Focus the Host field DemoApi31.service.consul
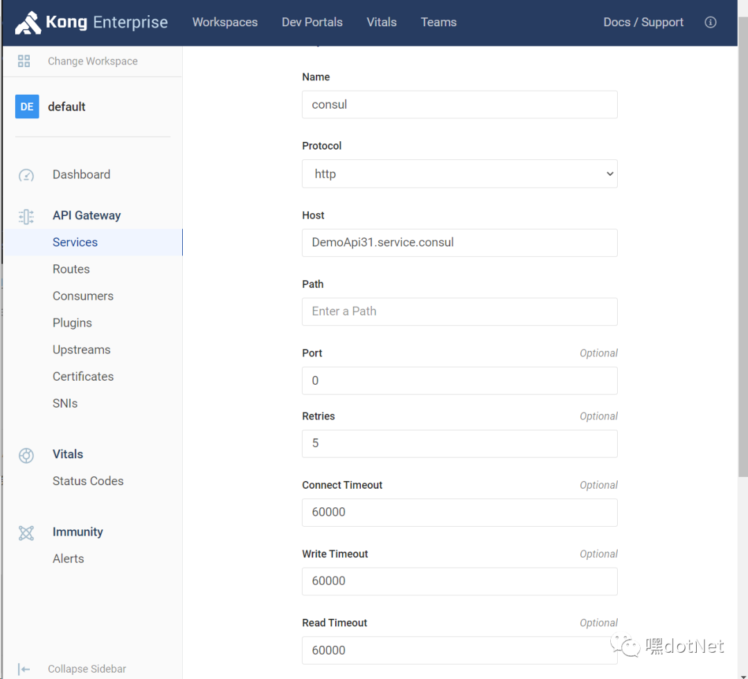Screen dimensions: 748x679 click(x=459, y=243)
